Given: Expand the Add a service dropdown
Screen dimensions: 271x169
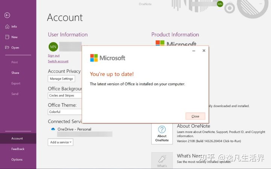Looking at the screenshot, I should point(61,142).
